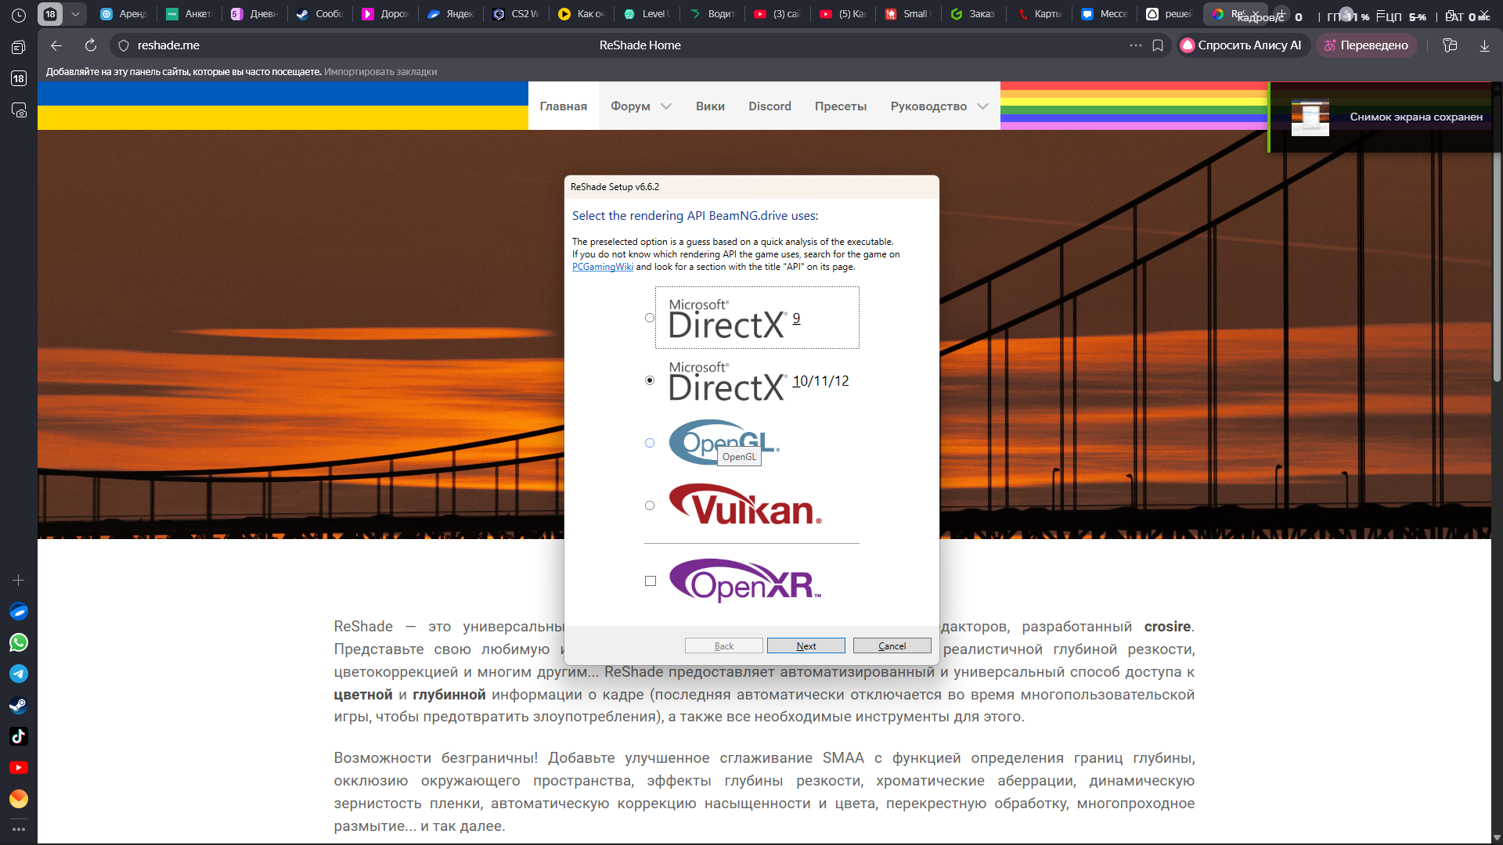
Task: Select the OpenGL radio button
Action: click(650, 443)
